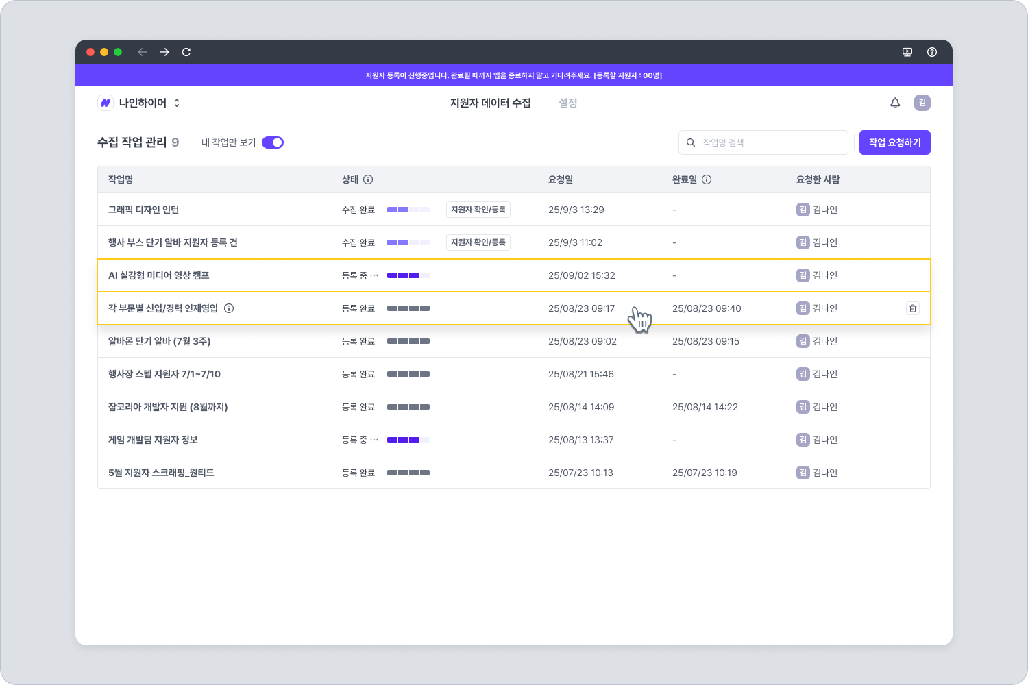
Task: Click completion date 25/08/23 09:15
Action: coord(706,341)
